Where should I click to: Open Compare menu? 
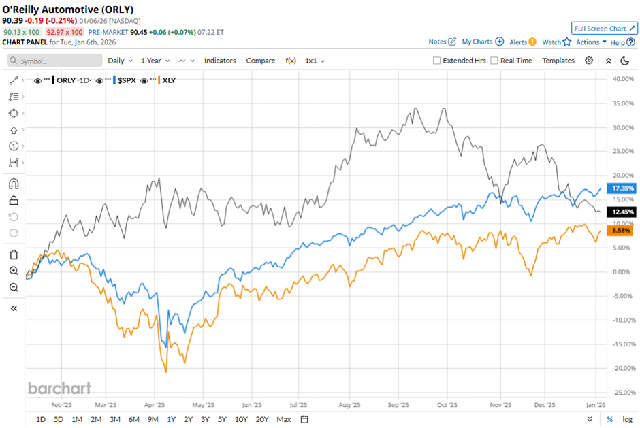[x=260, y=61]
